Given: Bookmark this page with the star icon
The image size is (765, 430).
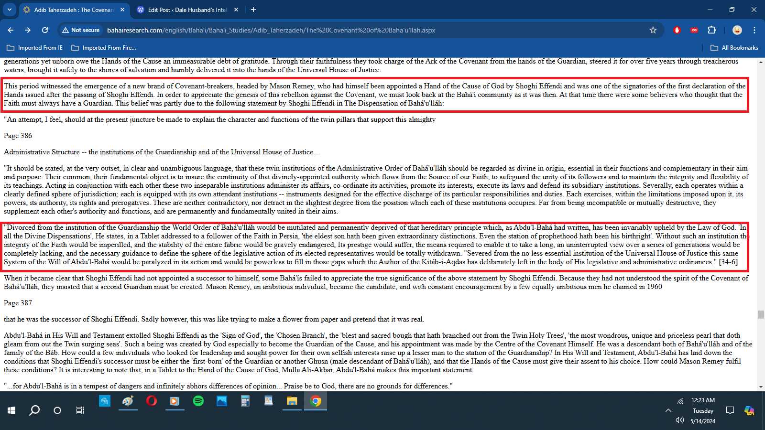Looking at the screenshot, I should click(653, 30).
